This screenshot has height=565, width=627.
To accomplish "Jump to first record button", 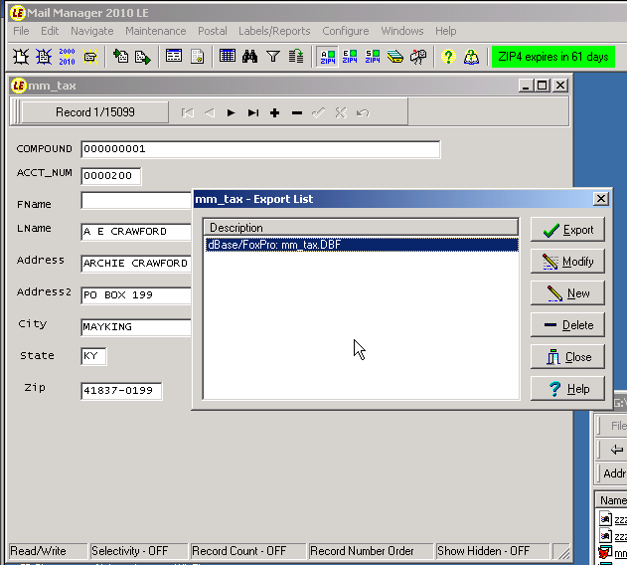I will pos(188,113).
